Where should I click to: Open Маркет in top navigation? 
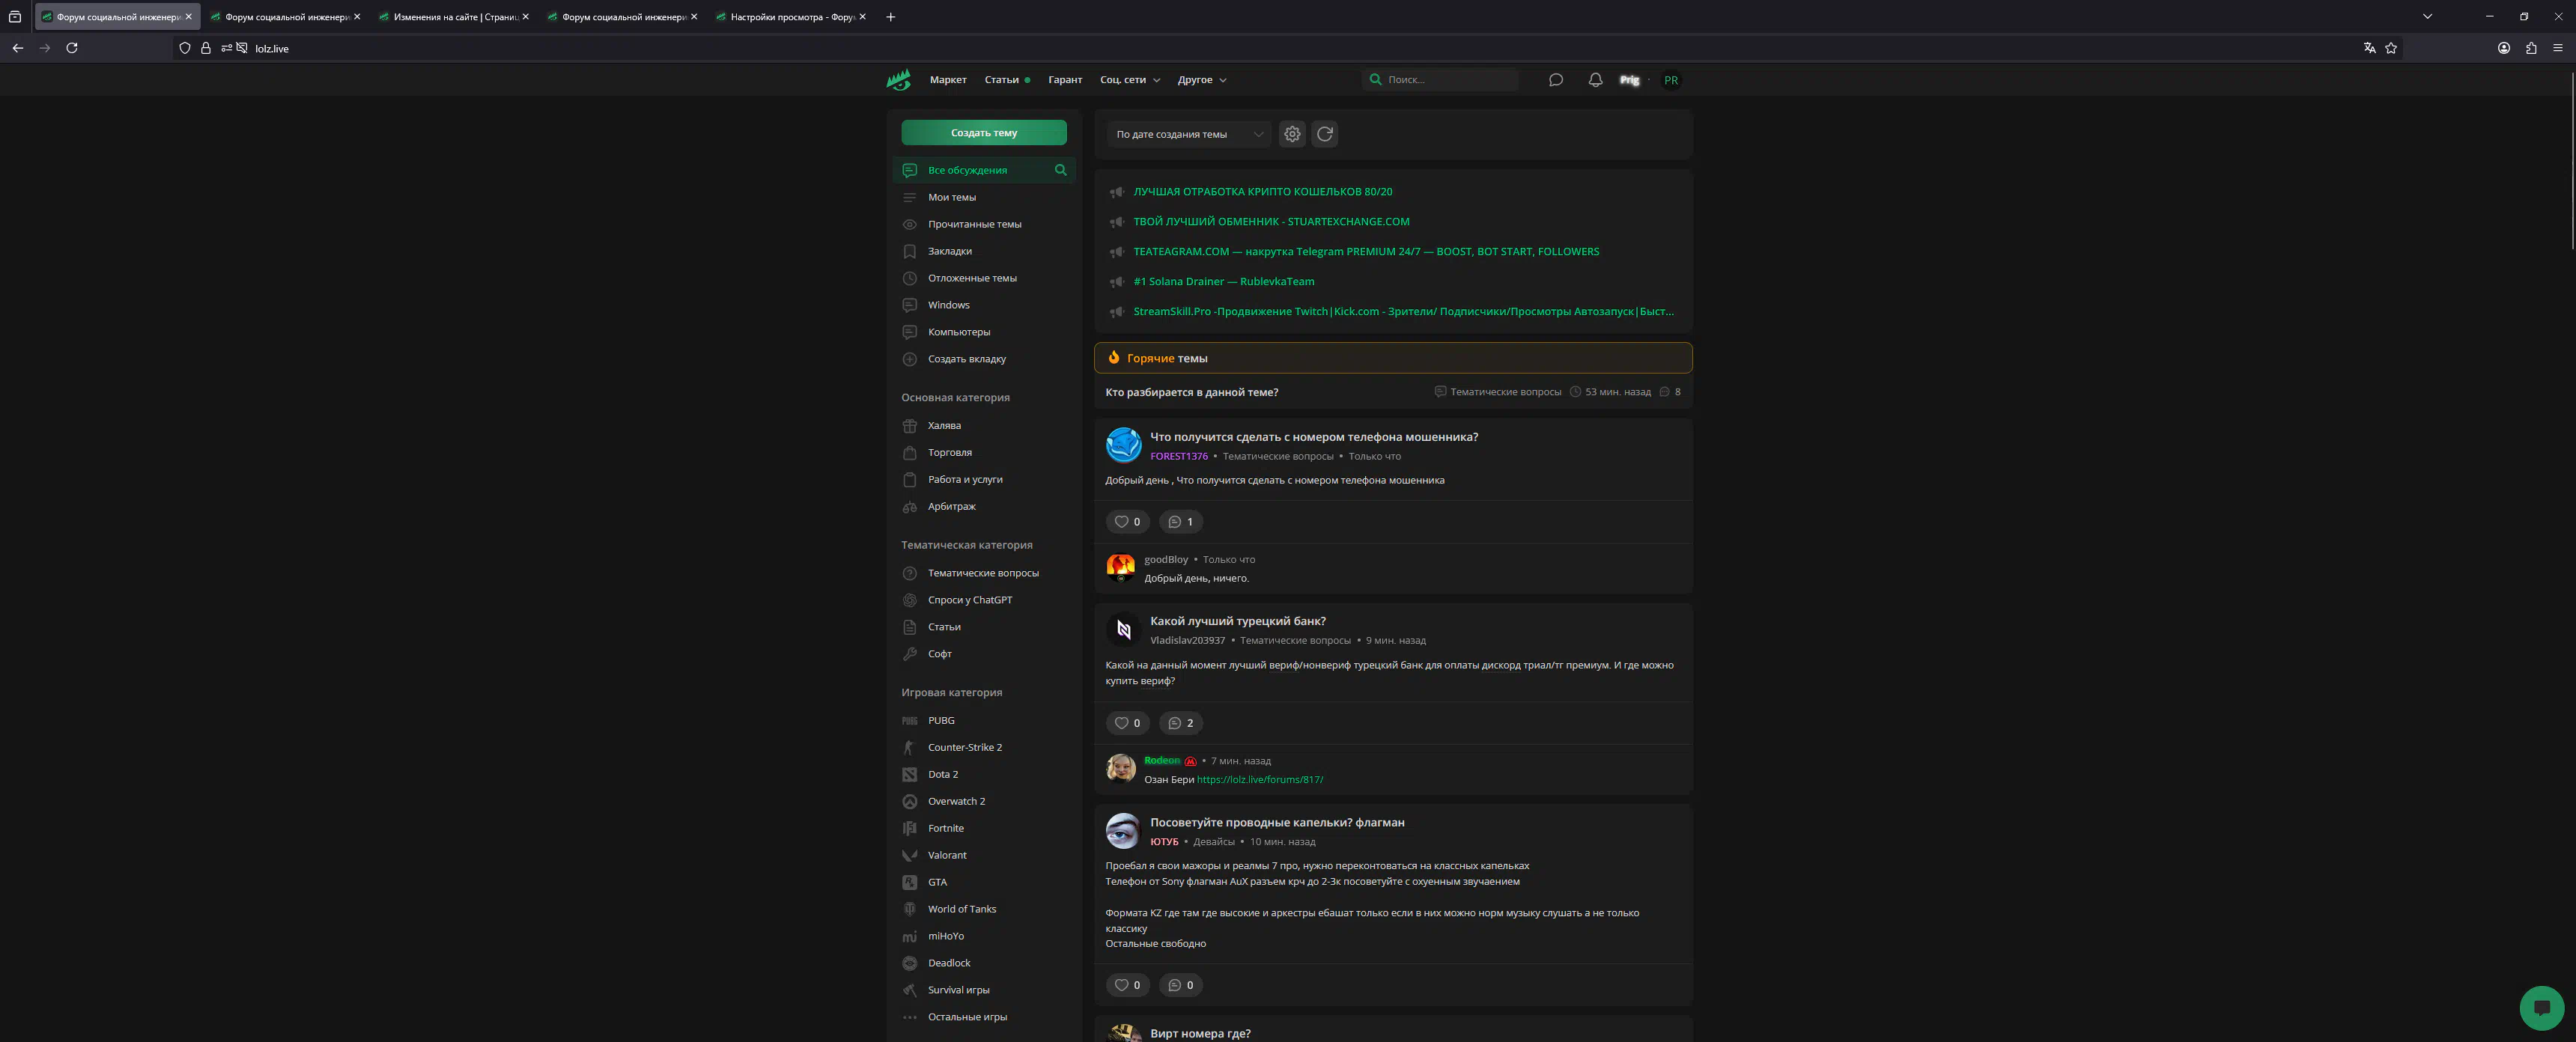(x=947, y=80)
